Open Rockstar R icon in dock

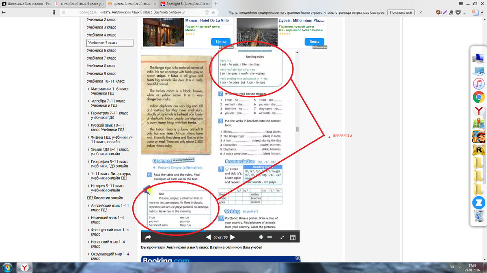[478, 150]
